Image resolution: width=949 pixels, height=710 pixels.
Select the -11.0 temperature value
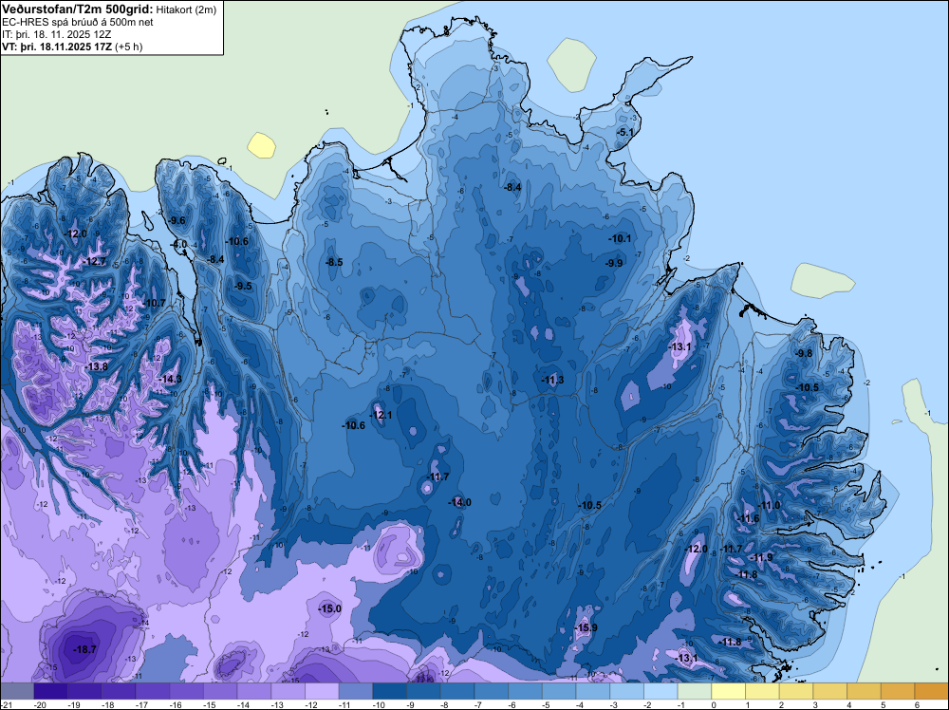(770, 505)
